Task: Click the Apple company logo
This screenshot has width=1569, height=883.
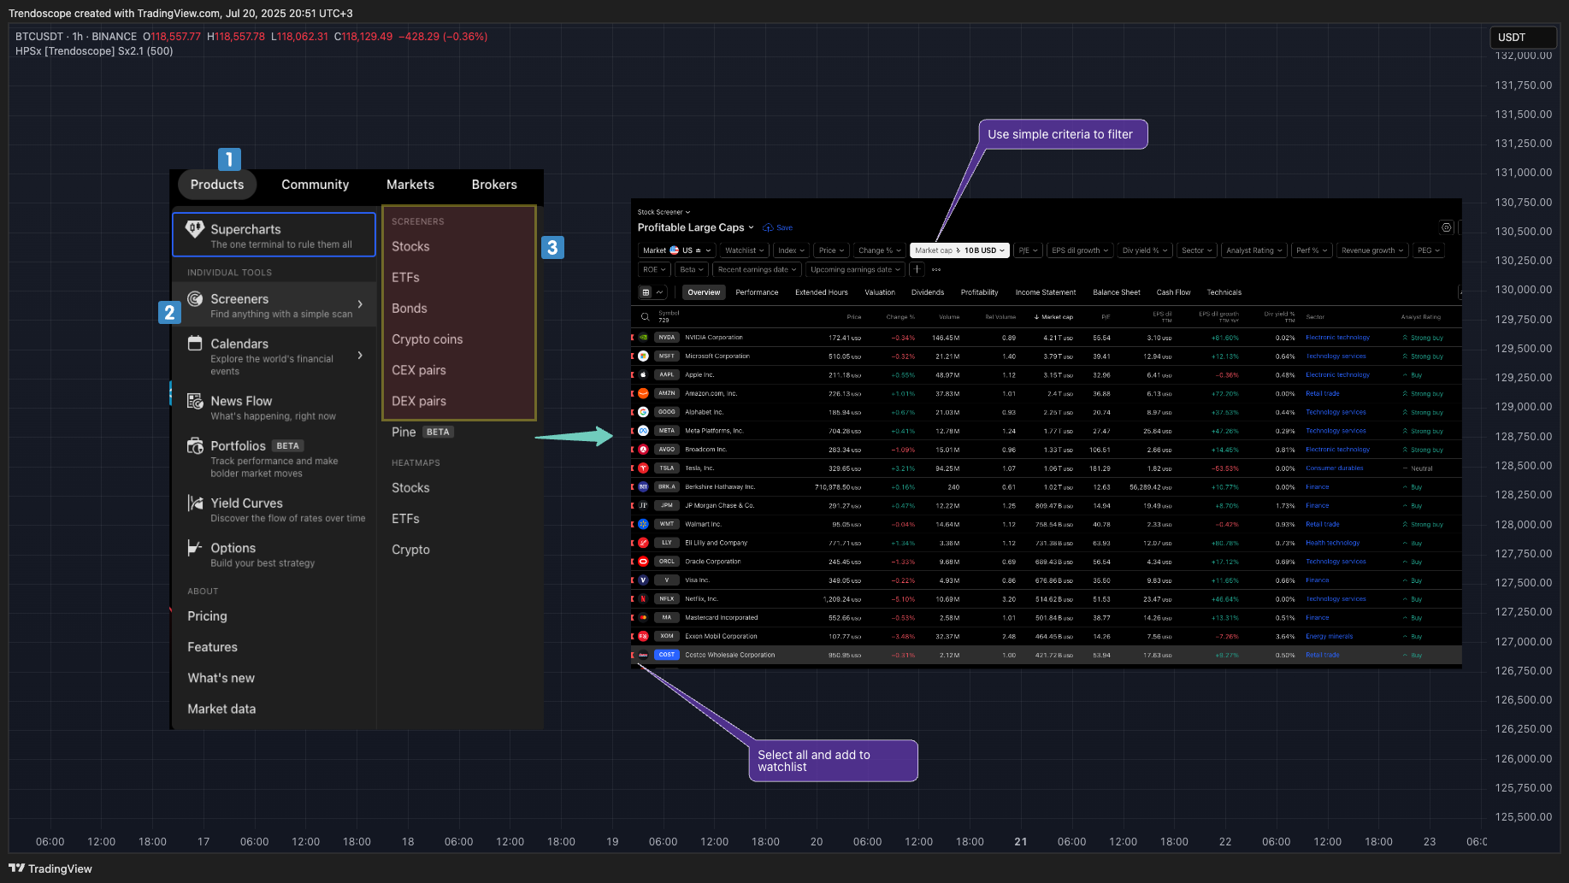Action: (643, 374)
